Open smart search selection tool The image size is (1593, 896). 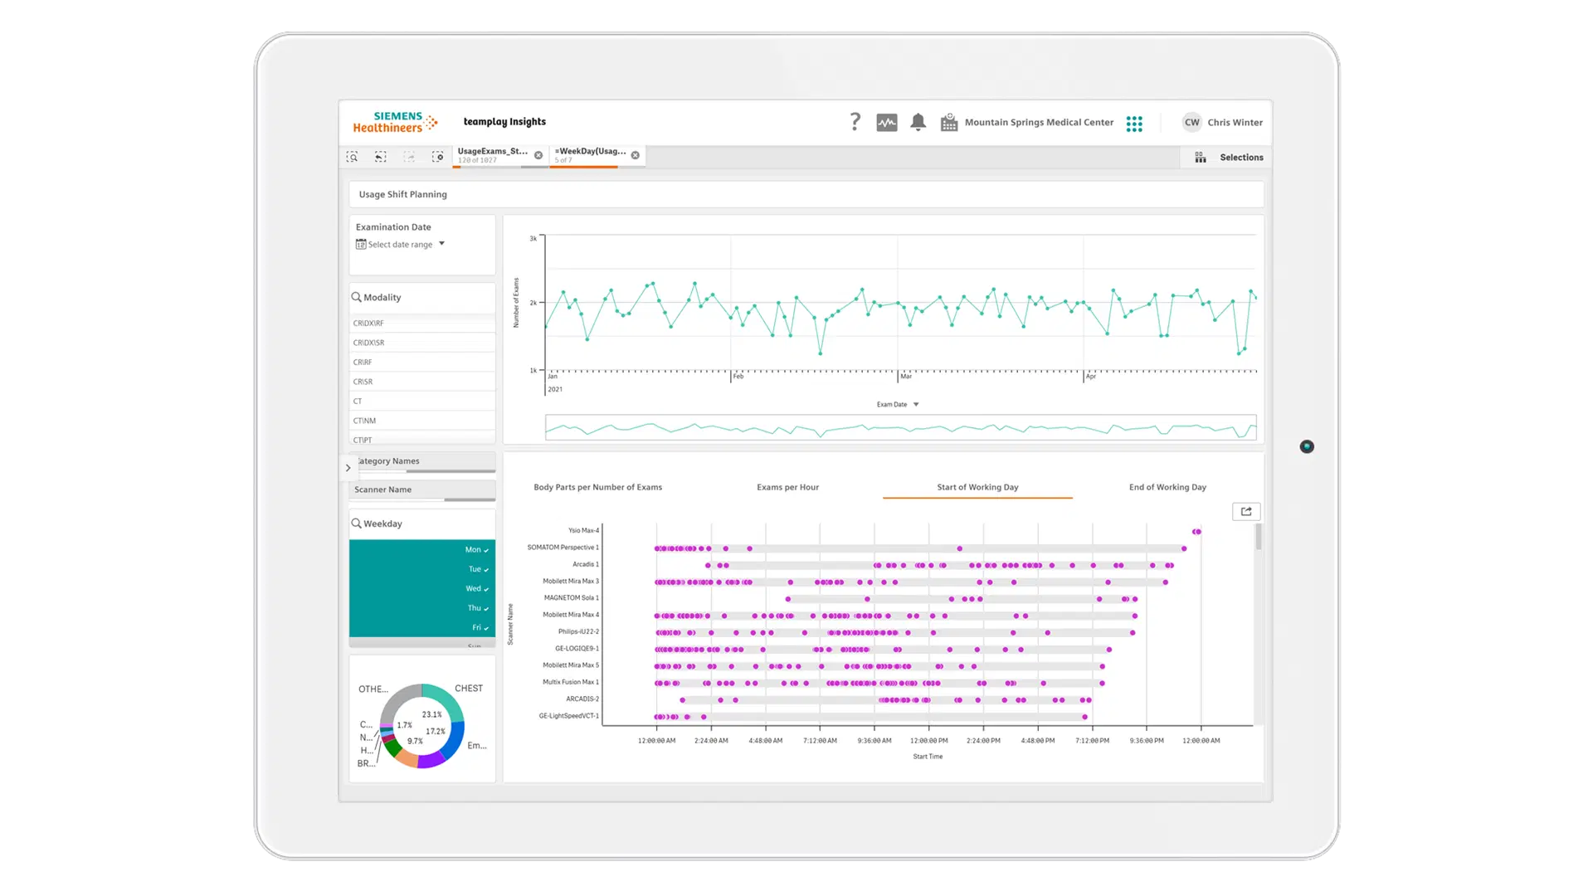pyautogui.click(x=353, y=157)
